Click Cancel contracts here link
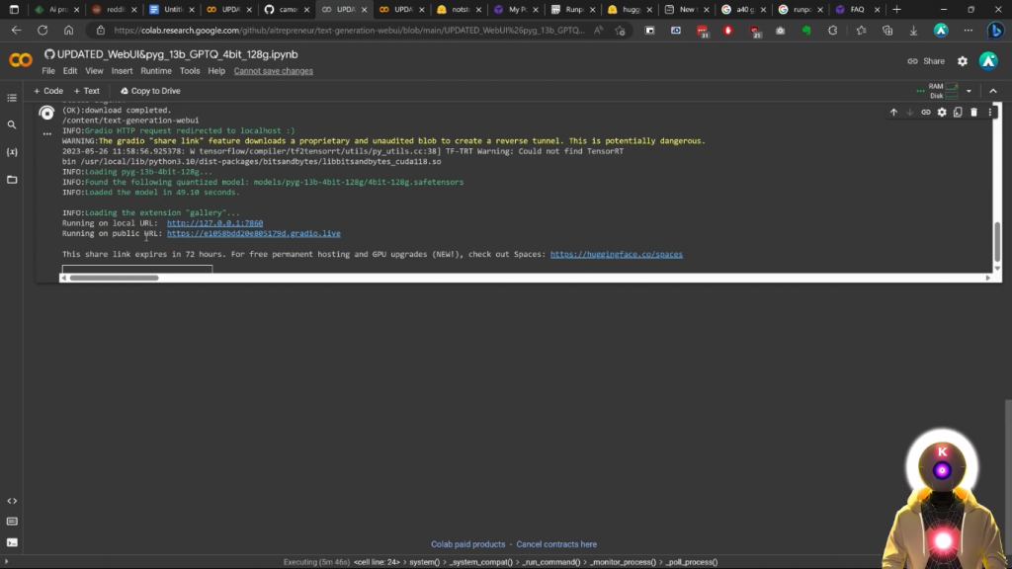This screenshot has width=1012, height=569. tap(556, 544)
